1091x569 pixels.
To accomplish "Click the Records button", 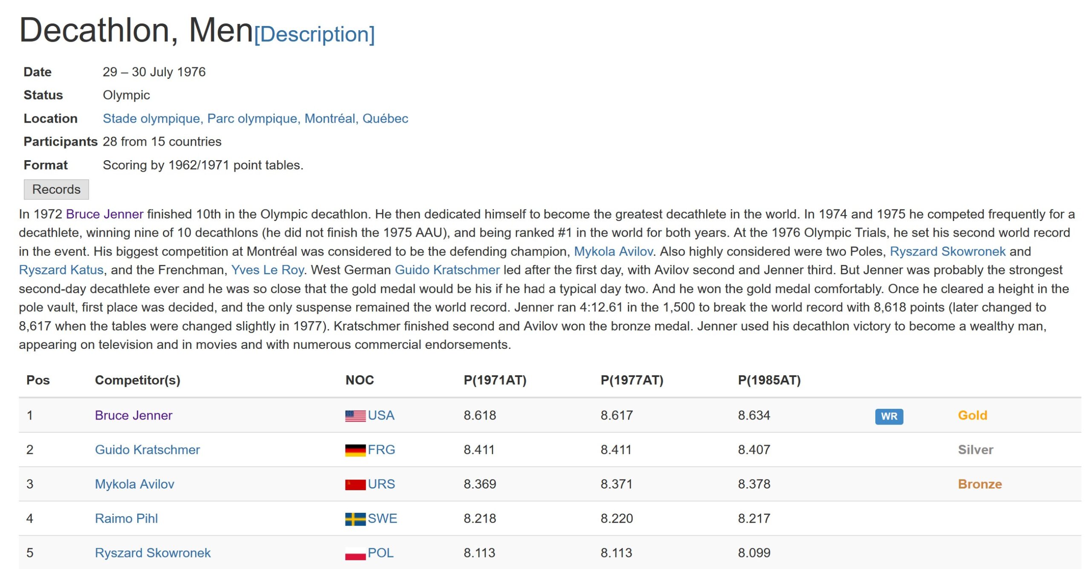I will pyautogui.click(x=56, y=189).
